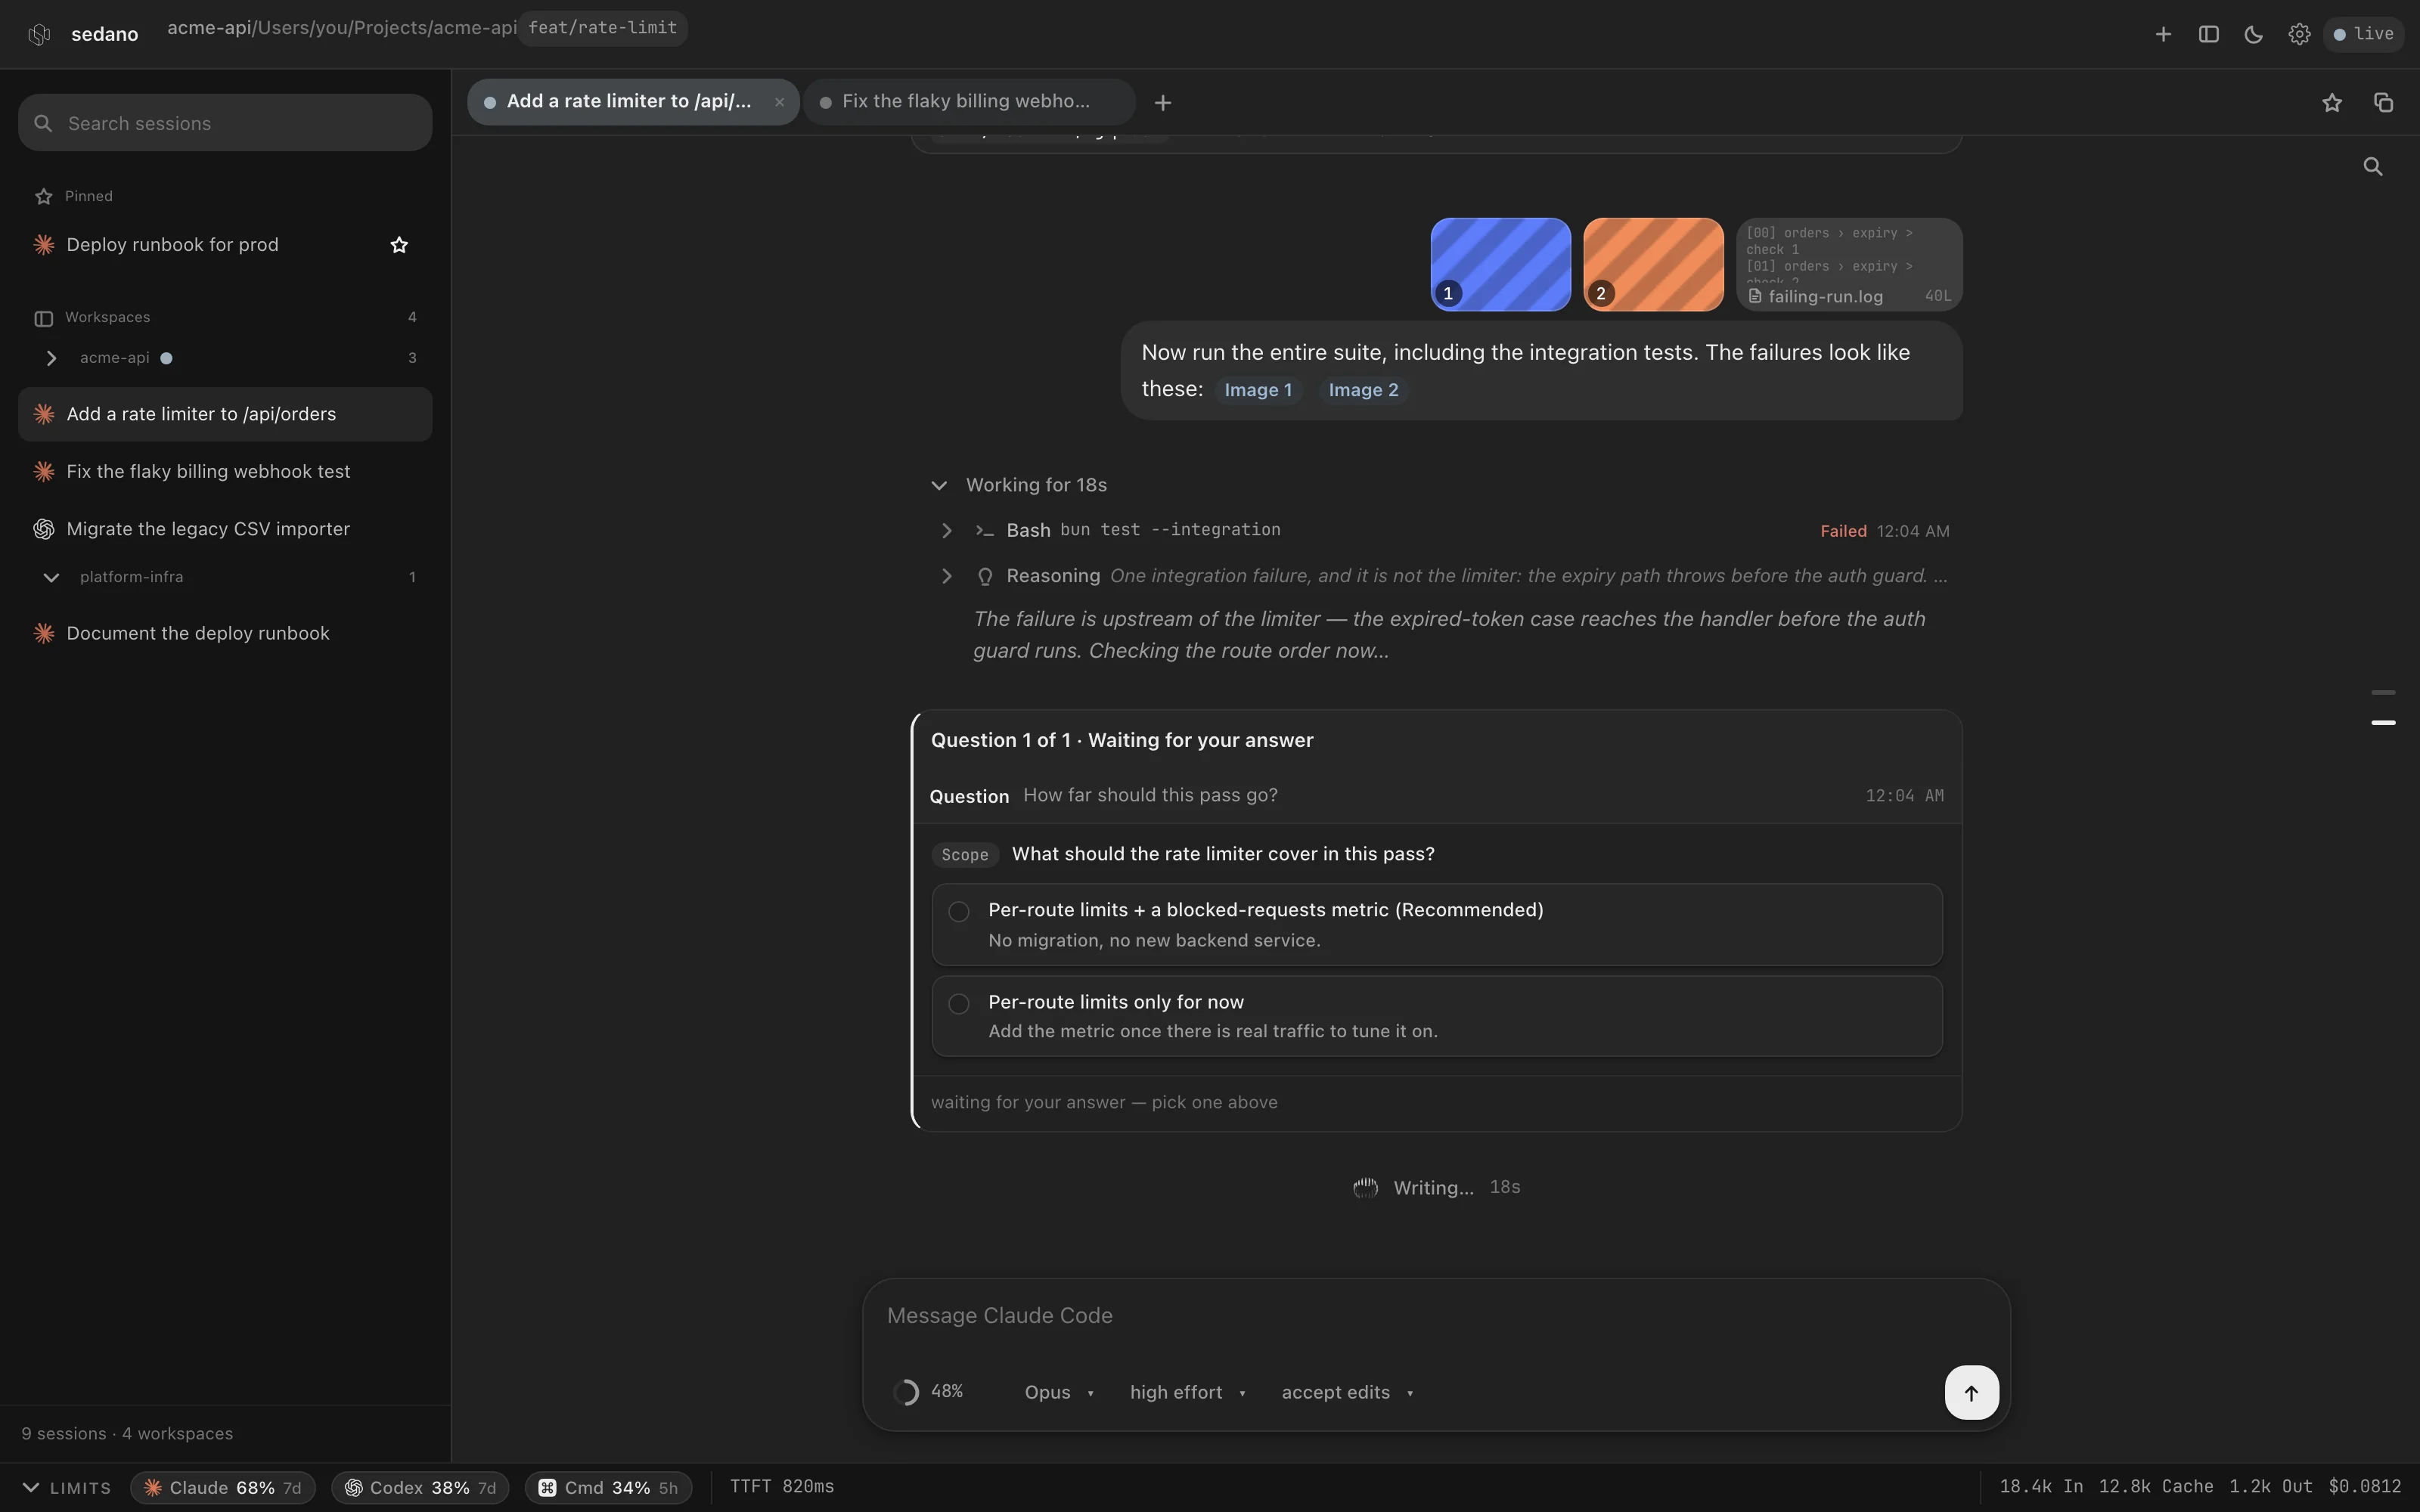Switch theme with the moon icon

pyautogui.click(x=2254, y=34)
